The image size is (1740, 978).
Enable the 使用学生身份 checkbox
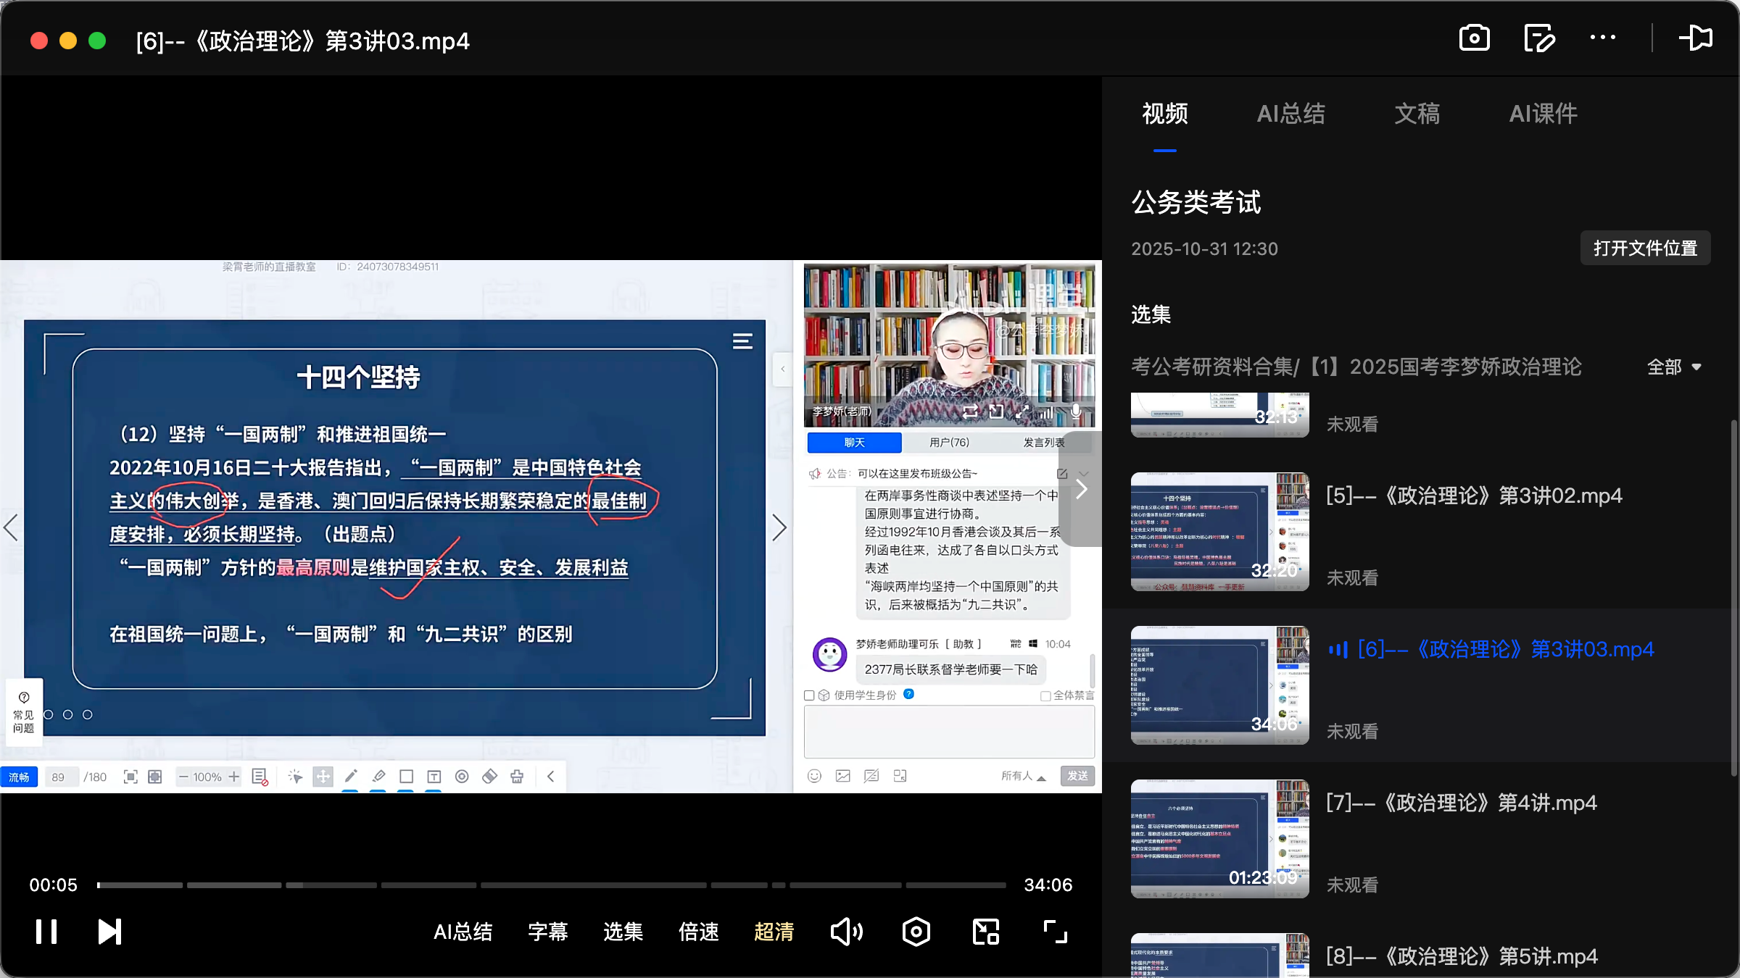tap(810, 695)
